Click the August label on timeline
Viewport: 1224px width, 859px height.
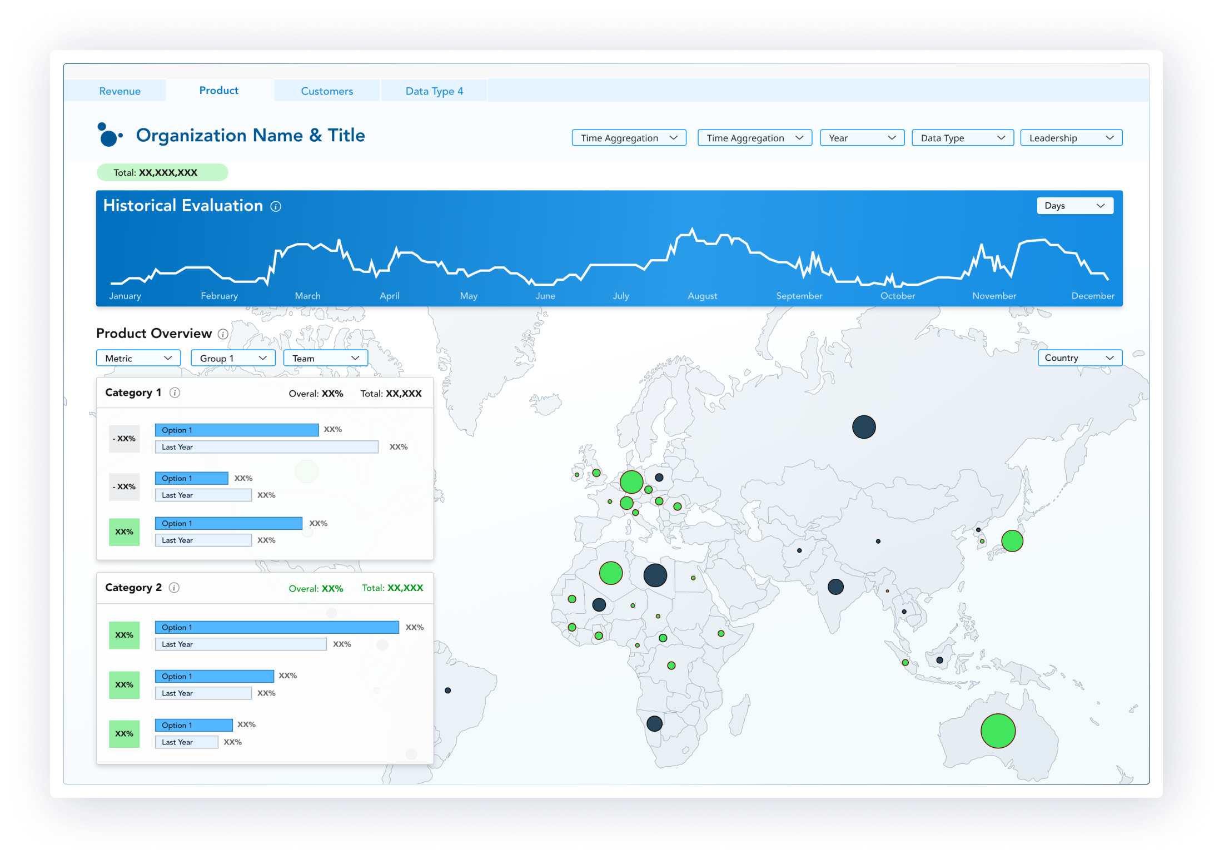pos(702,296)
